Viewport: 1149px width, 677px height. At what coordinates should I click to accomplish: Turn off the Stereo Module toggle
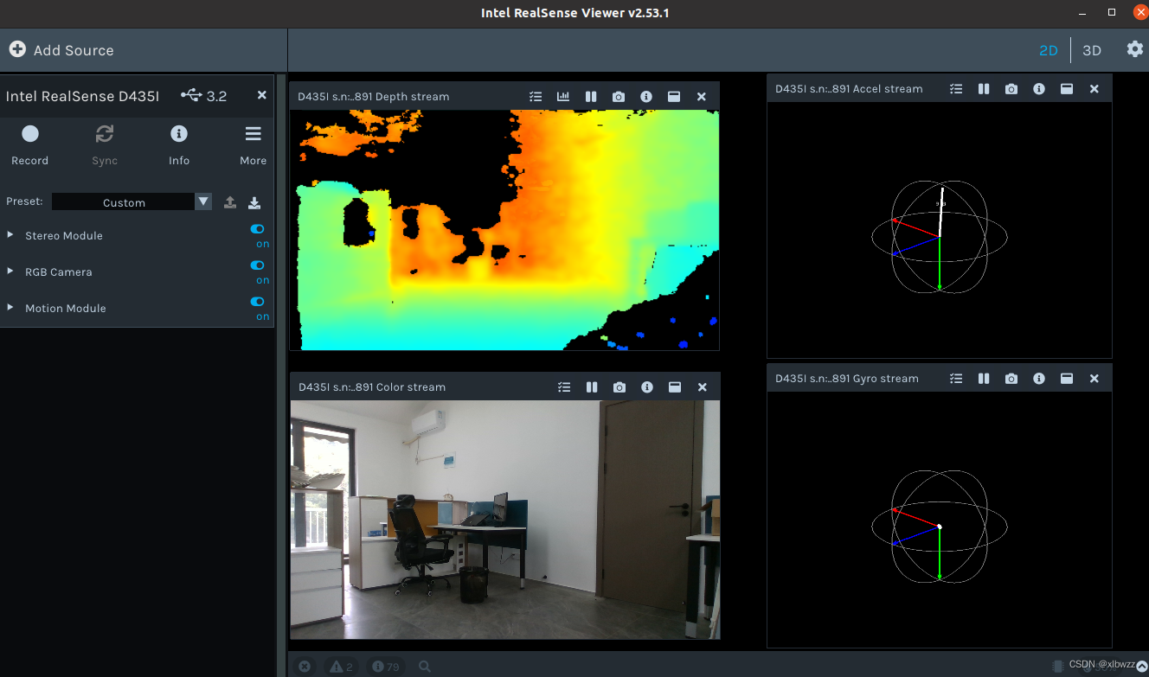click(x=257, y=229)
